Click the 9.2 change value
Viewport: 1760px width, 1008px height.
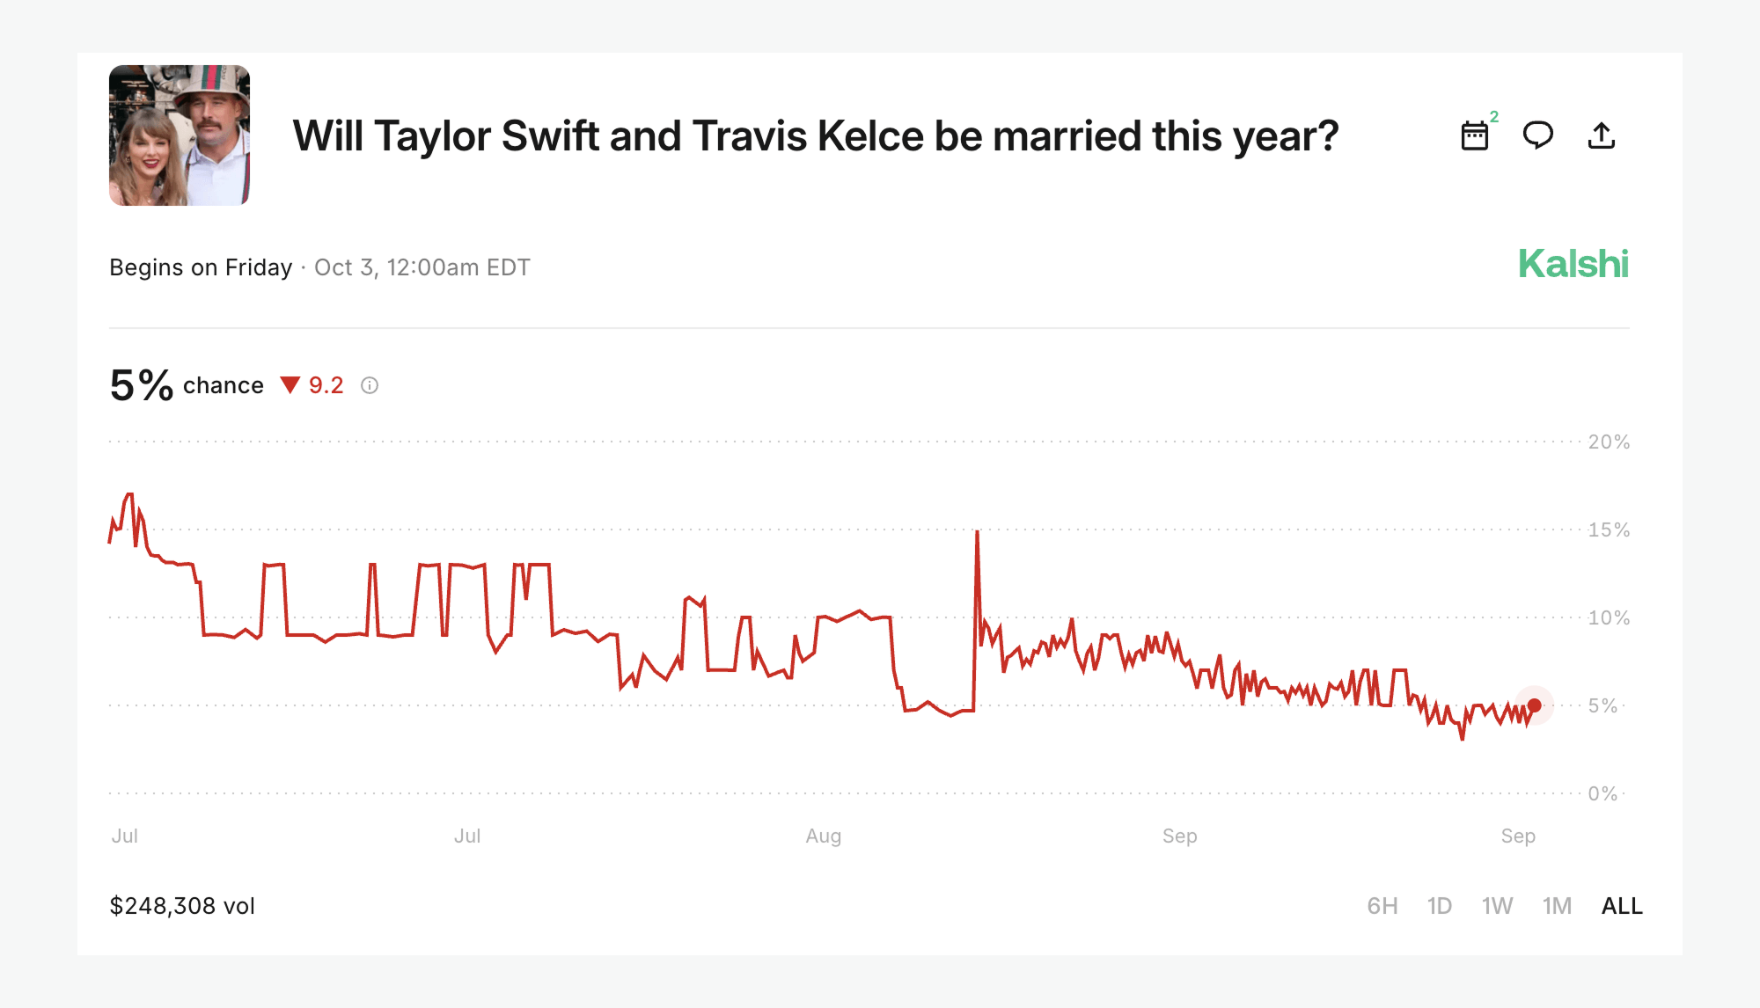326,385
